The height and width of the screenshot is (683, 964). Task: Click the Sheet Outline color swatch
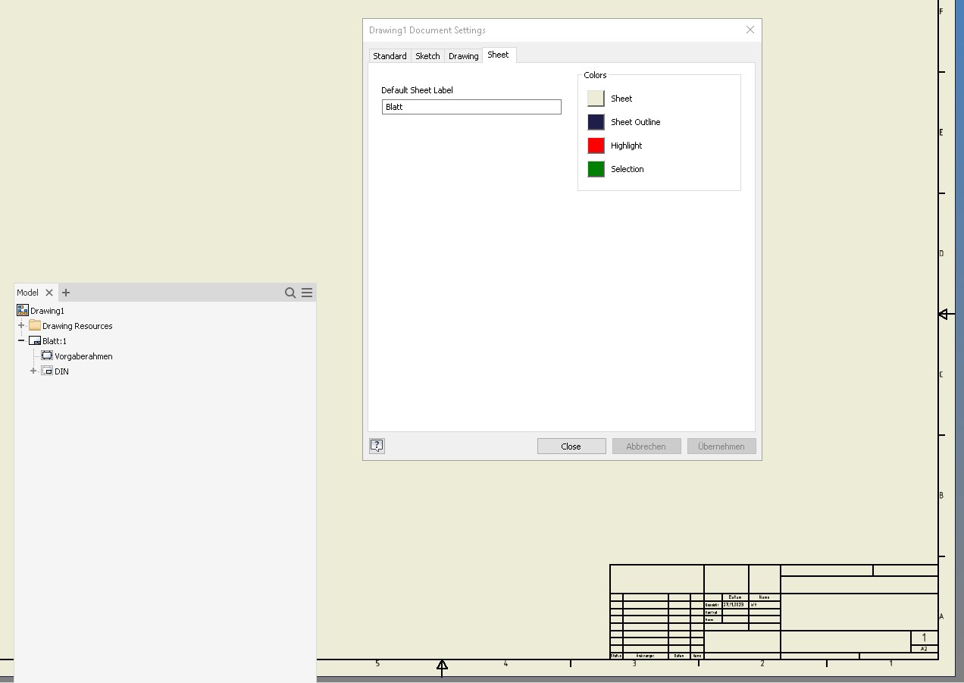pos(596,121)
